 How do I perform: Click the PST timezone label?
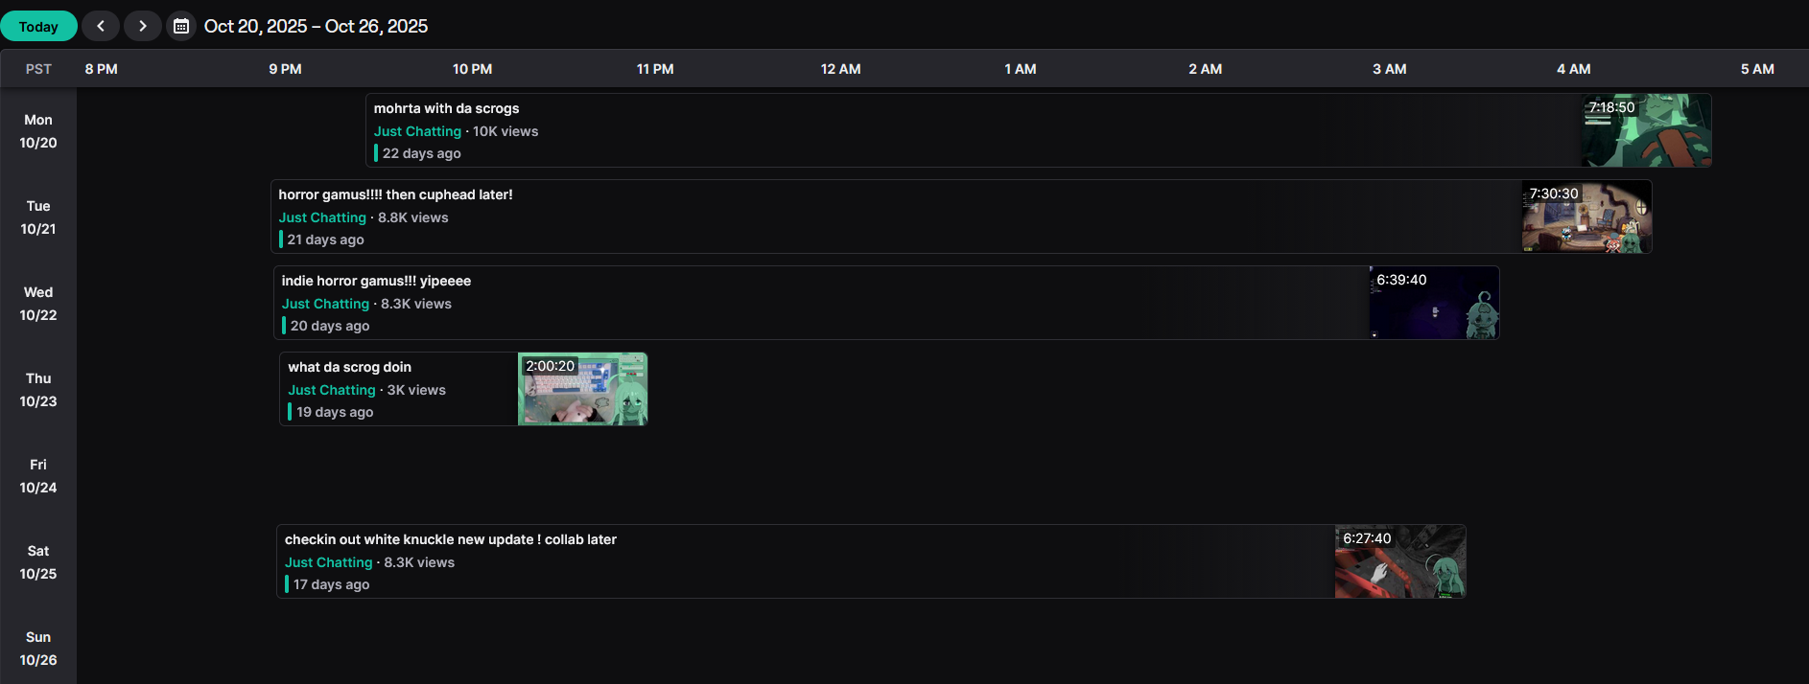click(x=38, y=69)
